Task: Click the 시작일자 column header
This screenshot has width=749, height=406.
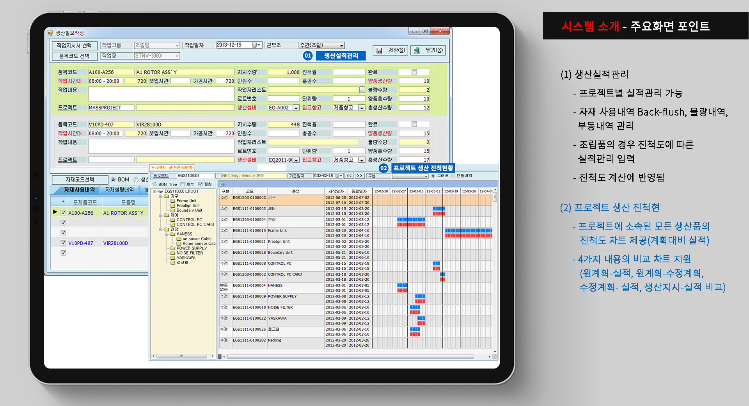Action: 336,191
